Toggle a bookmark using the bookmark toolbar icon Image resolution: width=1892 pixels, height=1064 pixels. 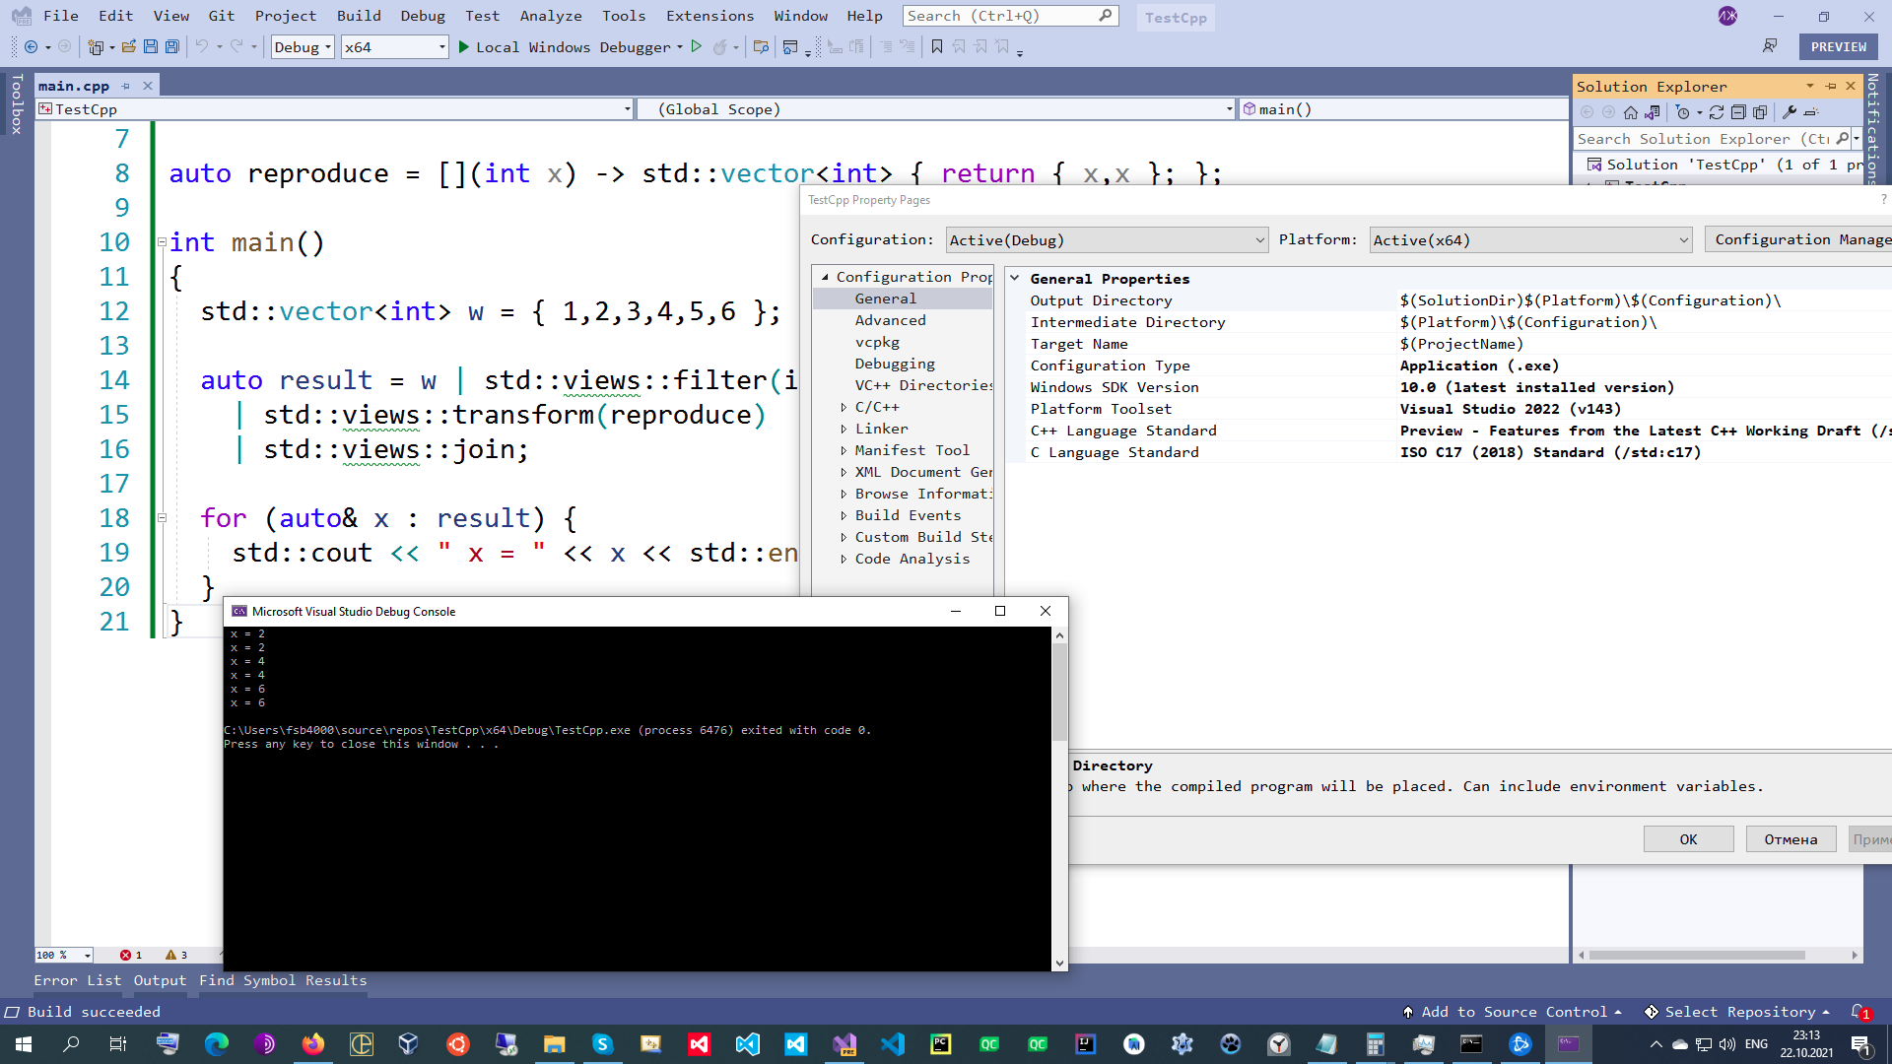[x=937, y=46]
